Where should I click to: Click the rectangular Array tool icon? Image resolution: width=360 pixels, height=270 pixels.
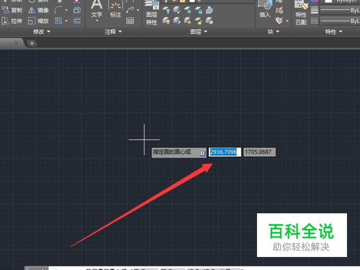[x=58, y=21]
